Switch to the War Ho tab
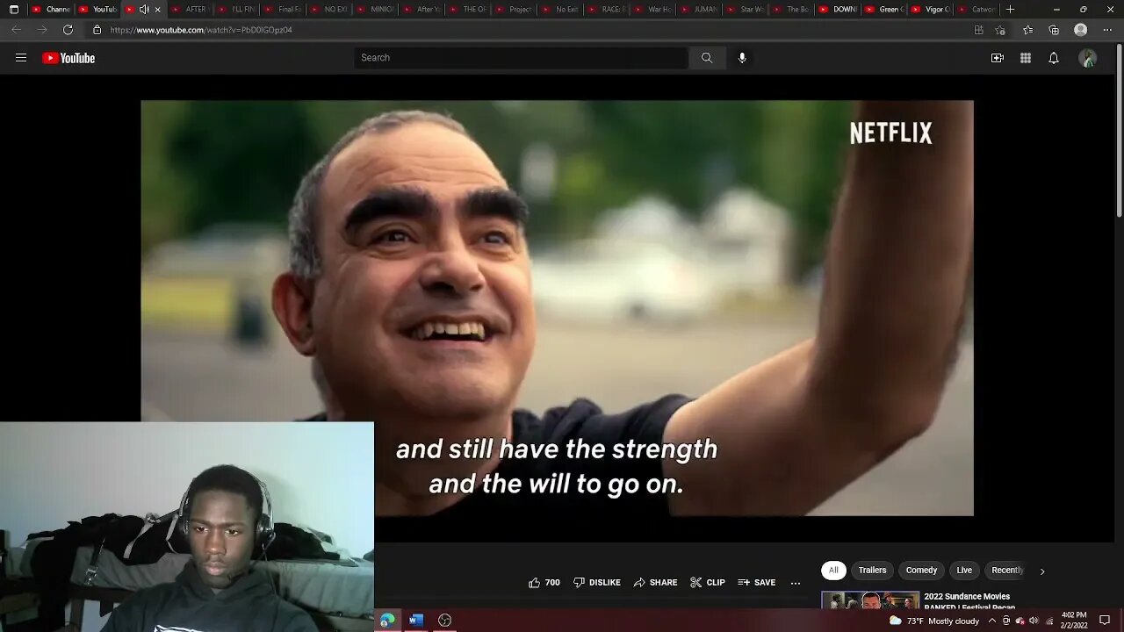Image resolution: width=1124 pixels, height=632 pixels. click(653, 10)
